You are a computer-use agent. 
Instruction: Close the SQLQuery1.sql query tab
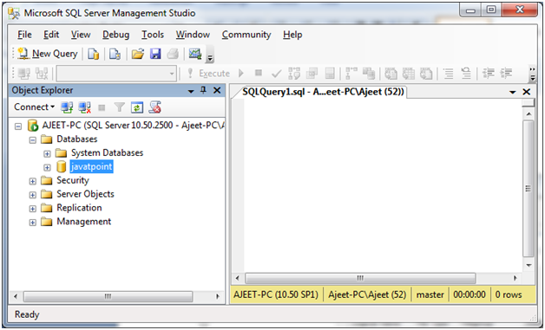pyautogui.click(x=527, y=92)
